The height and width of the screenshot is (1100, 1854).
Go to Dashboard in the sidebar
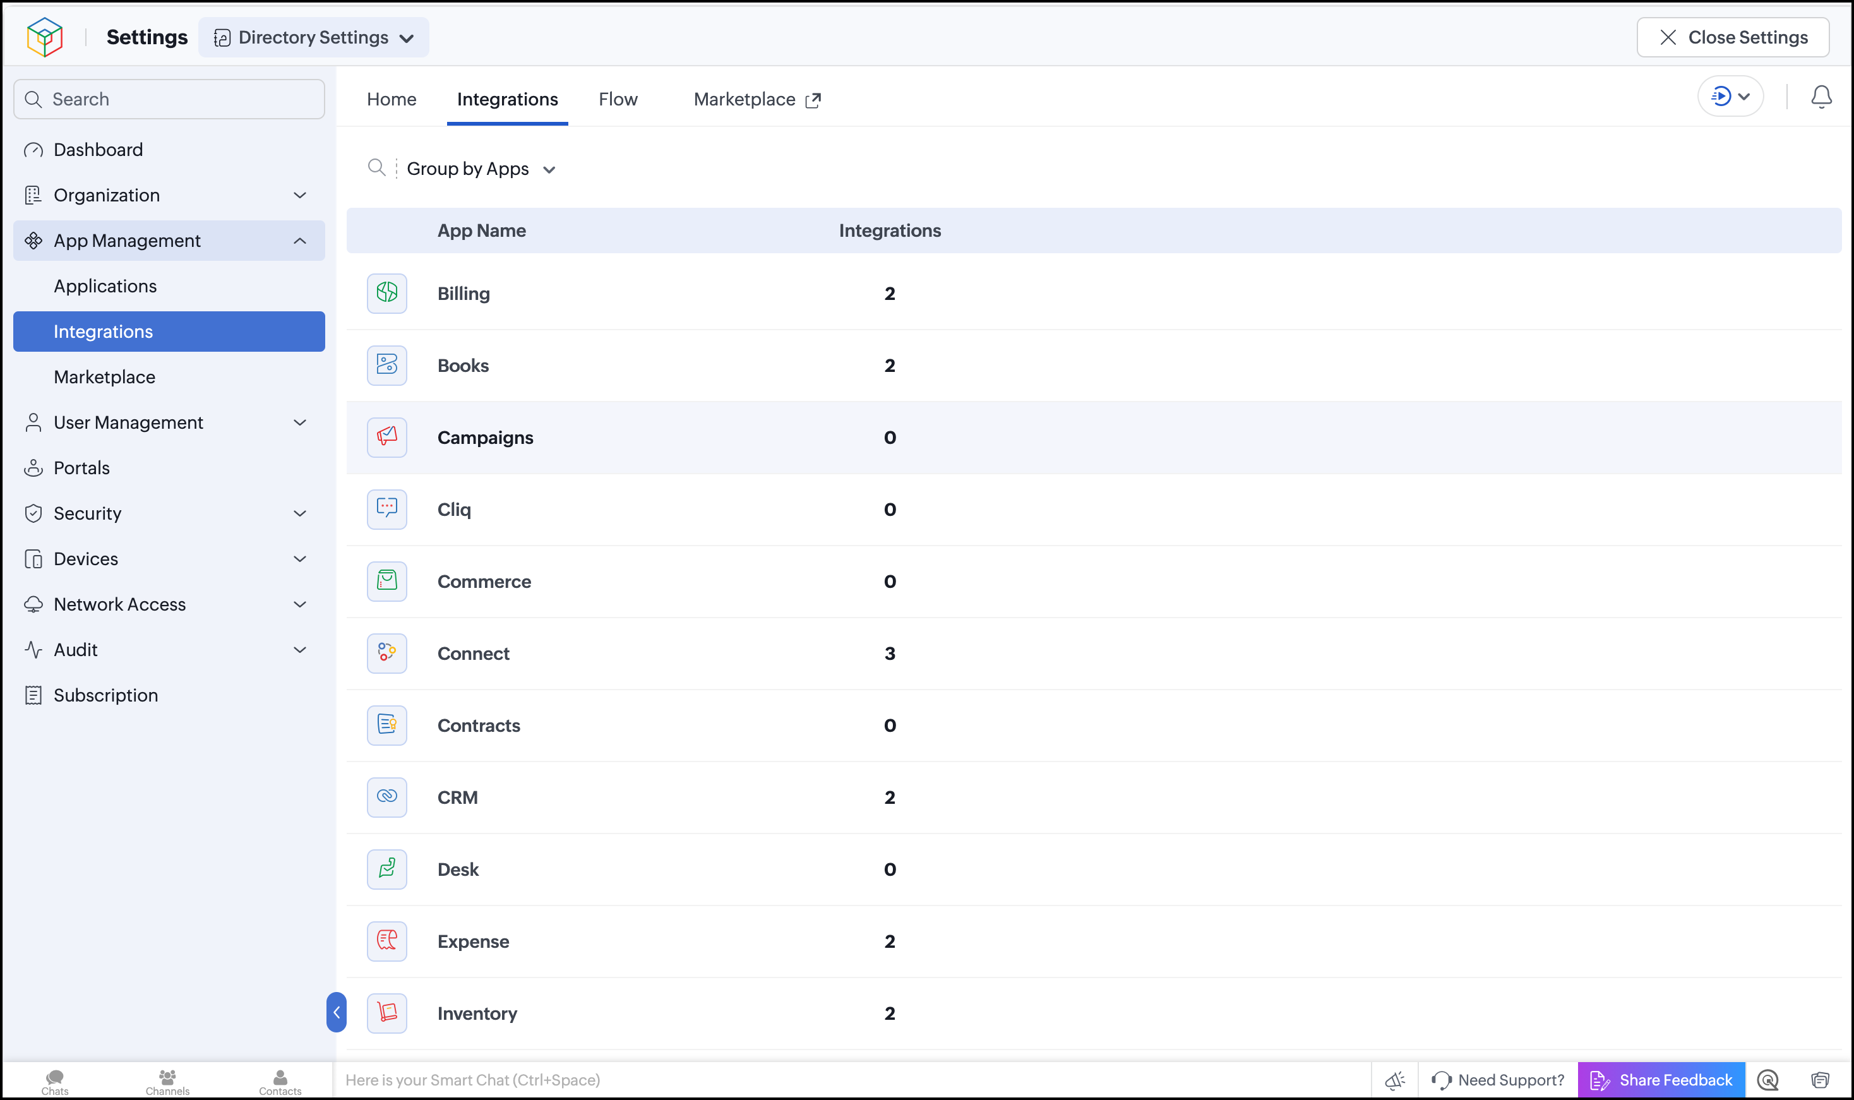pyautogui.click(x=169, y=150)
